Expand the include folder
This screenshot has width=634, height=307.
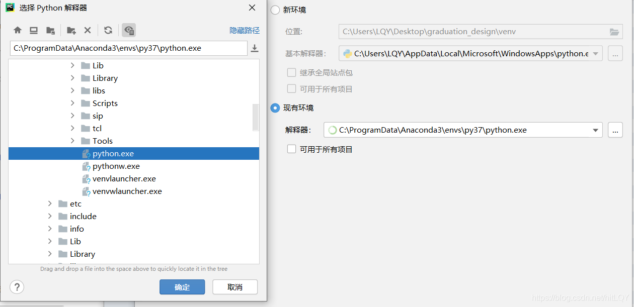(50, 216)
